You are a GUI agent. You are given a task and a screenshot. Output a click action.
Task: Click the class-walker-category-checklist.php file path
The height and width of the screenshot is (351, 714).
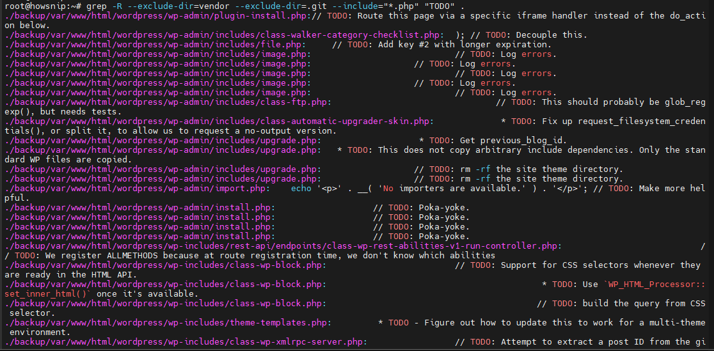[223, 35]
